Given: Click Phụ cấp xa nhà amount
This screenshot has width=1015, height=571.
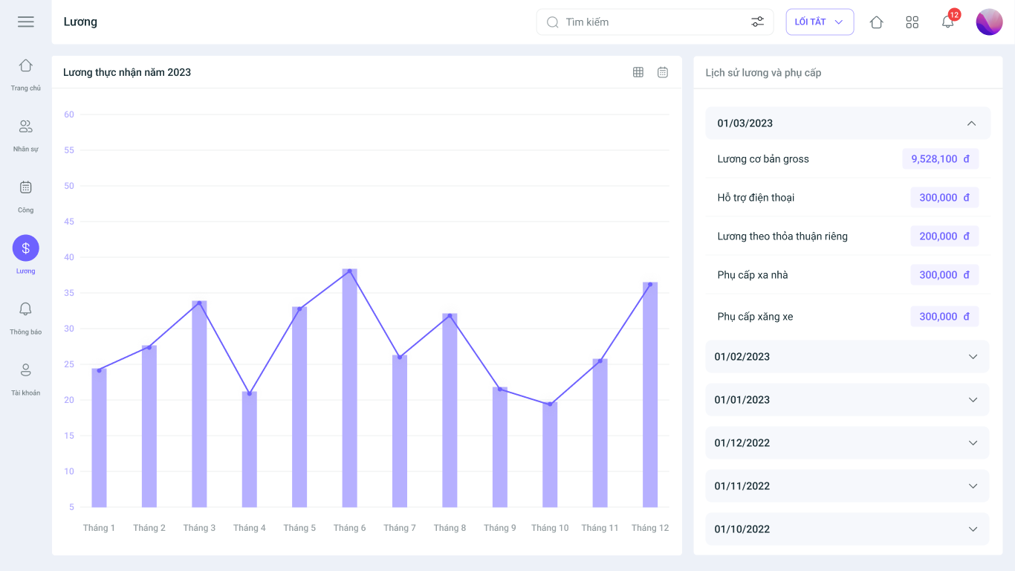Looking at the screenshot, I should [x=944, y=275].
